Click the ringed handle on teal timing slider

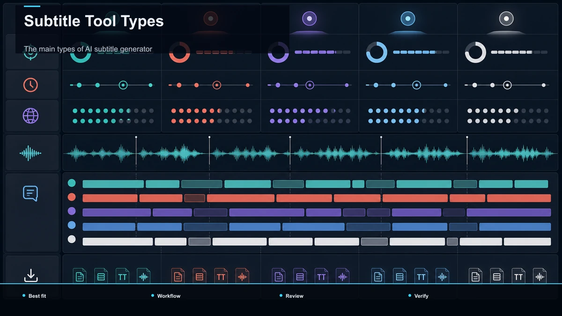point(123,85)
